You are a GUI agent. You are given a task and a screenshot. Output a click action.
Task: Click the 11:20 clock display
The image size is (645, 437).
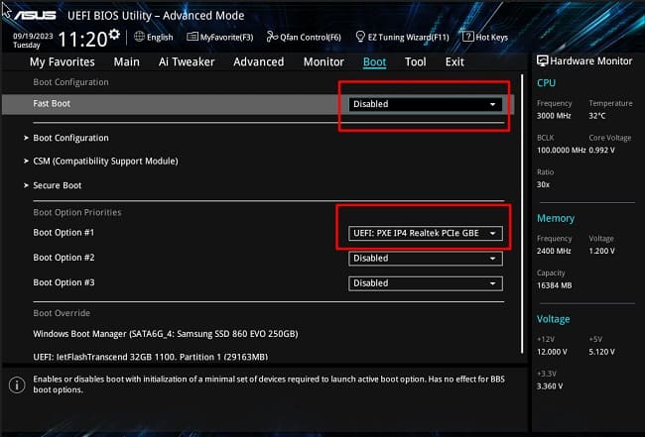(x=82, y=39)
